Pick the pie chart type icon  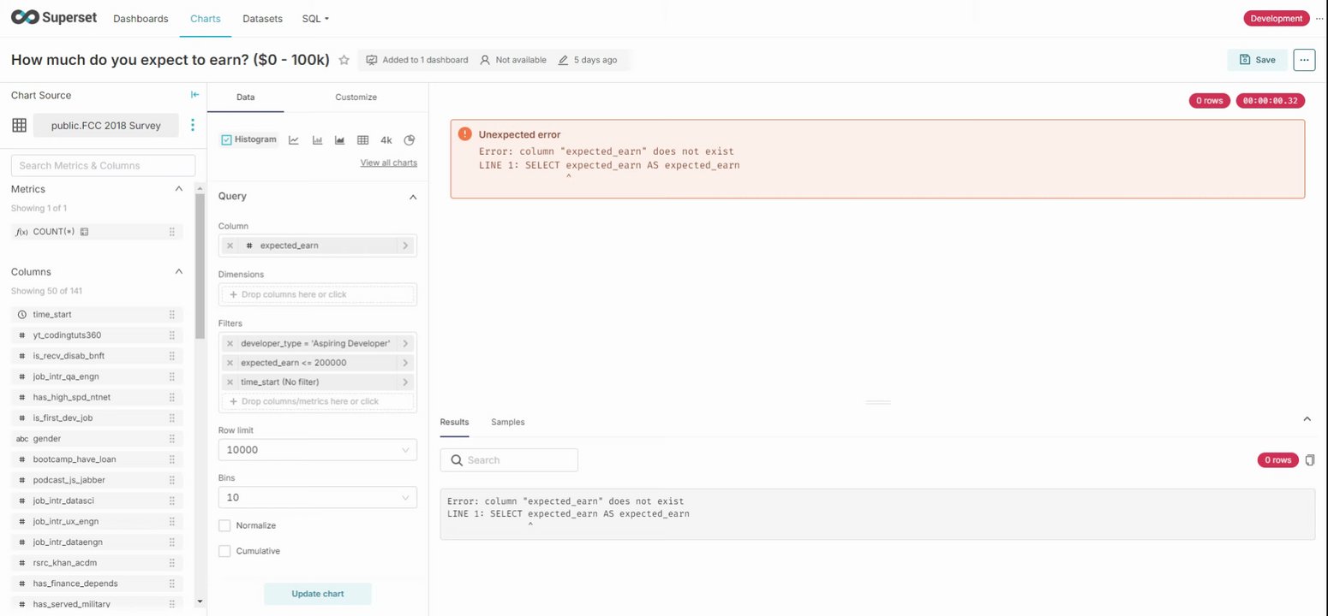point(410,140)
